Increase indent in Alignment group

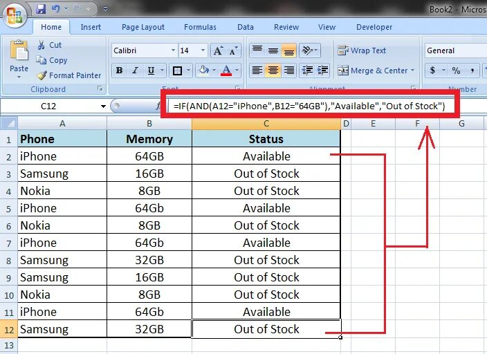(322, 71)
